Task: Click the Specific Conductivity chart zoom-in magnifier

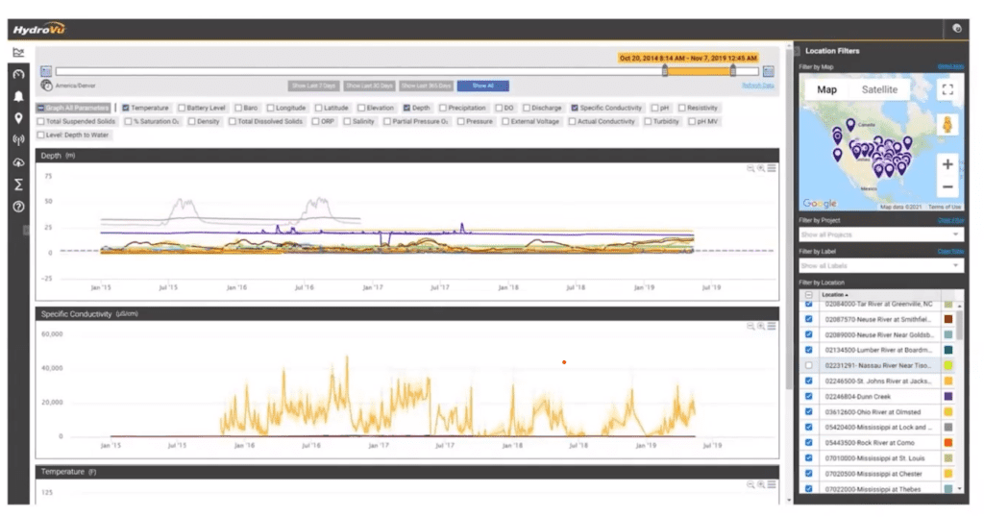Action: click(x=761, y=327)
